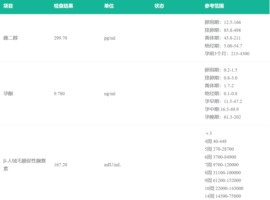Click the 单位 column header

[109, 6]
